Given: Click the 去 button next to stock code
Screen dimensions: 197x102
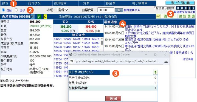Looking at the screenshot, I should click(x=119, y=10).
